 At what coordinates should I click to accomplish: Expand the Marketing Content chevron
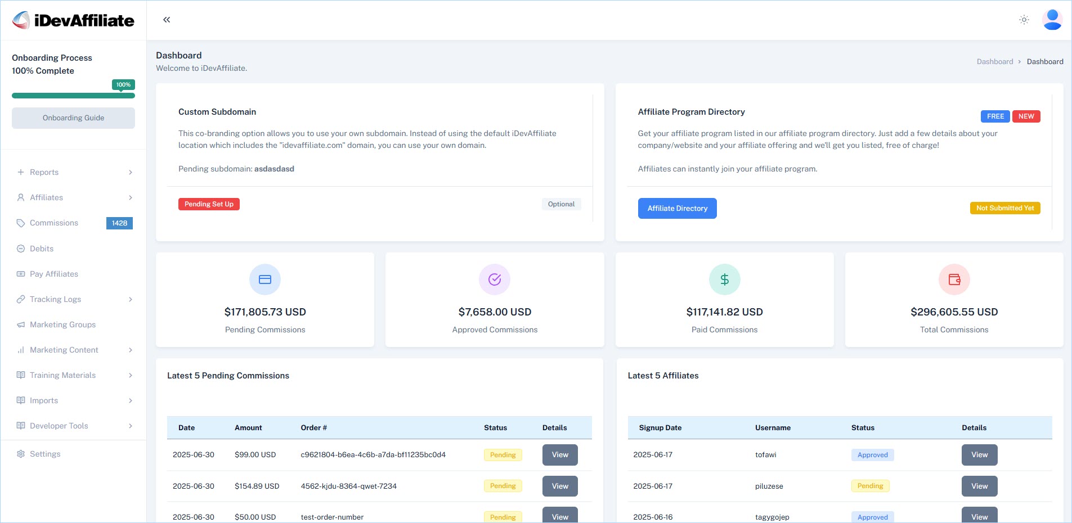coord(131,350)
